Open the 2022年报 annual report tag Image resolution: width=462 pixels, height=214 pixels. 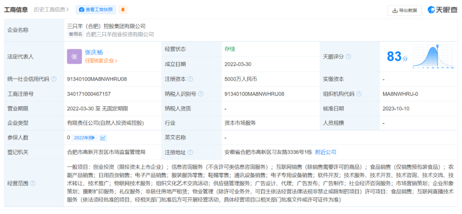(x=84, y=138)
